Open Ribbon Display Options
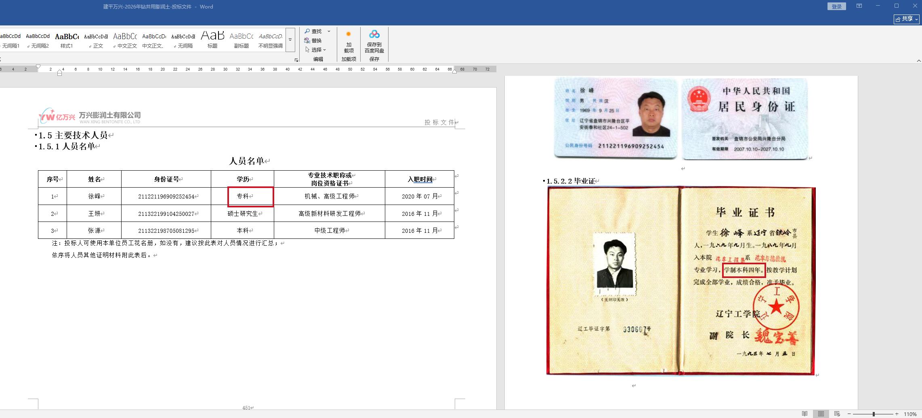This screenshot has height=418, width=922. 859,6
